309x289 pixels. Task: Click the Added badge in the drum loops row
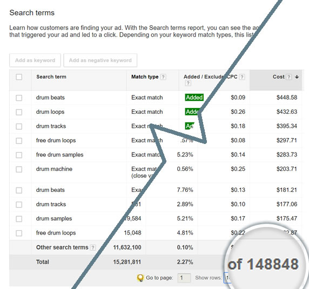[192, 112]
